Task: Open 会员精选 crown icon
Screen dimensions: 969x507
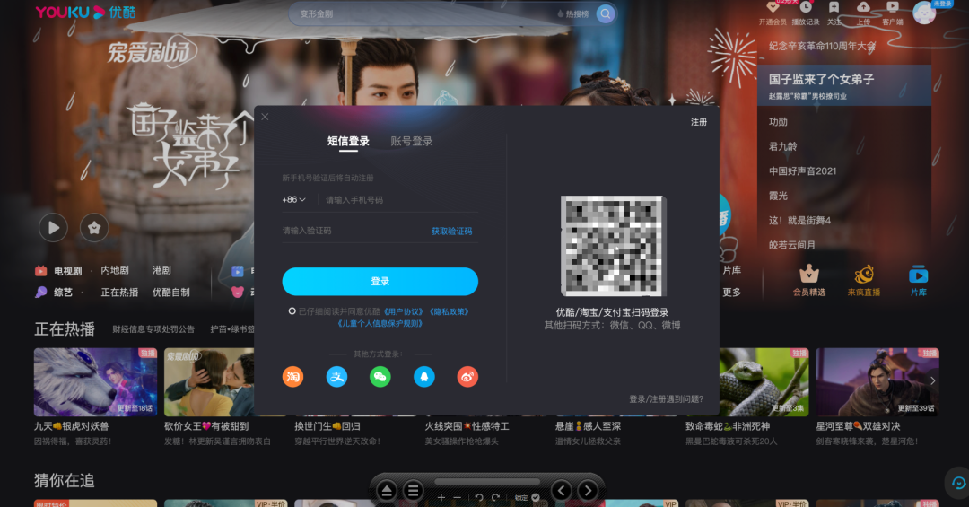Action: coord(809,274)
